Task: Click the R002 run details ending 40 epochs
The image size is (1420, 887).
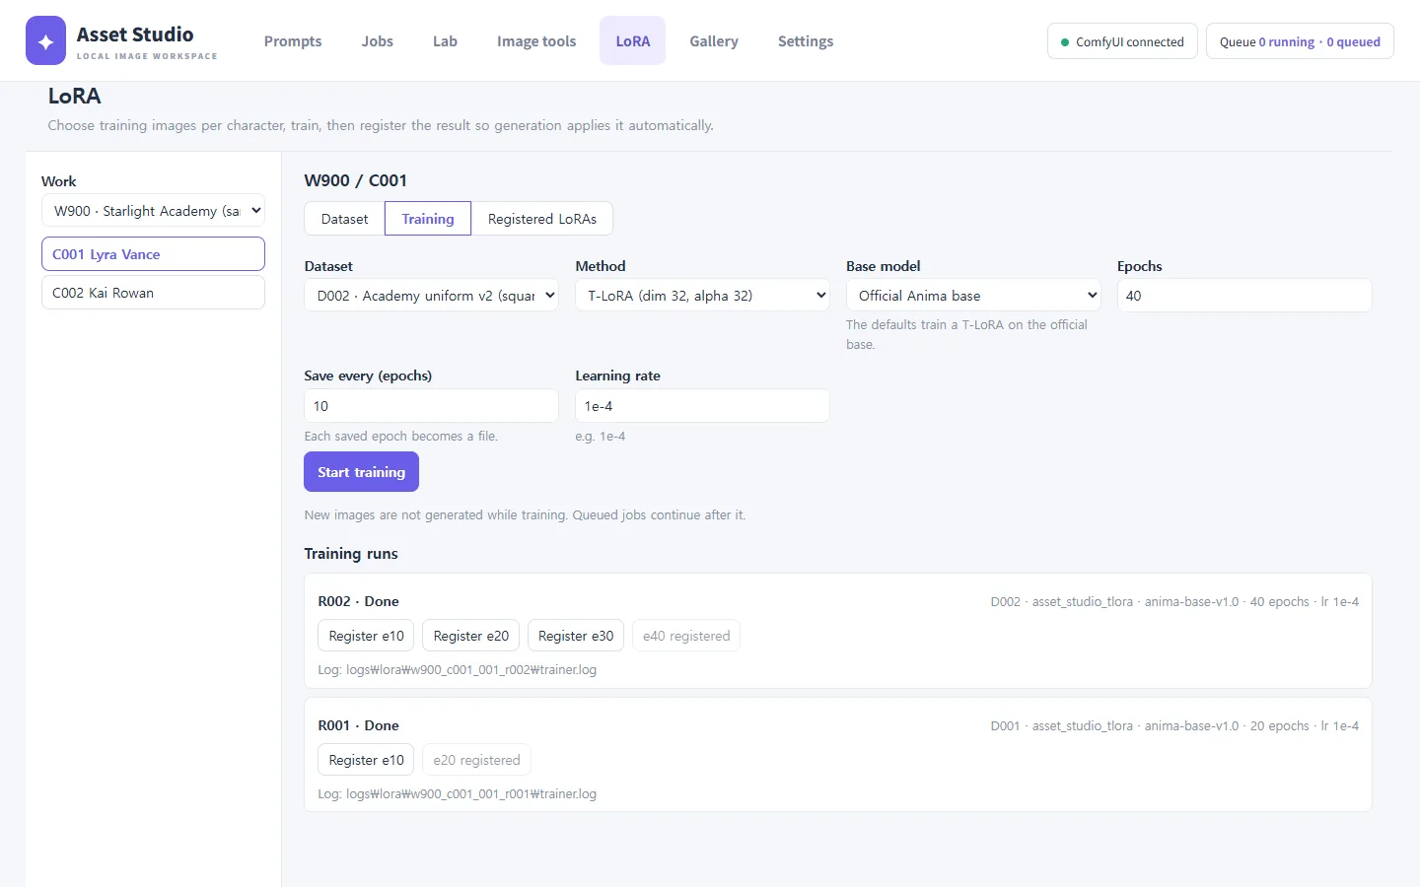Action: pos(1174,602)
